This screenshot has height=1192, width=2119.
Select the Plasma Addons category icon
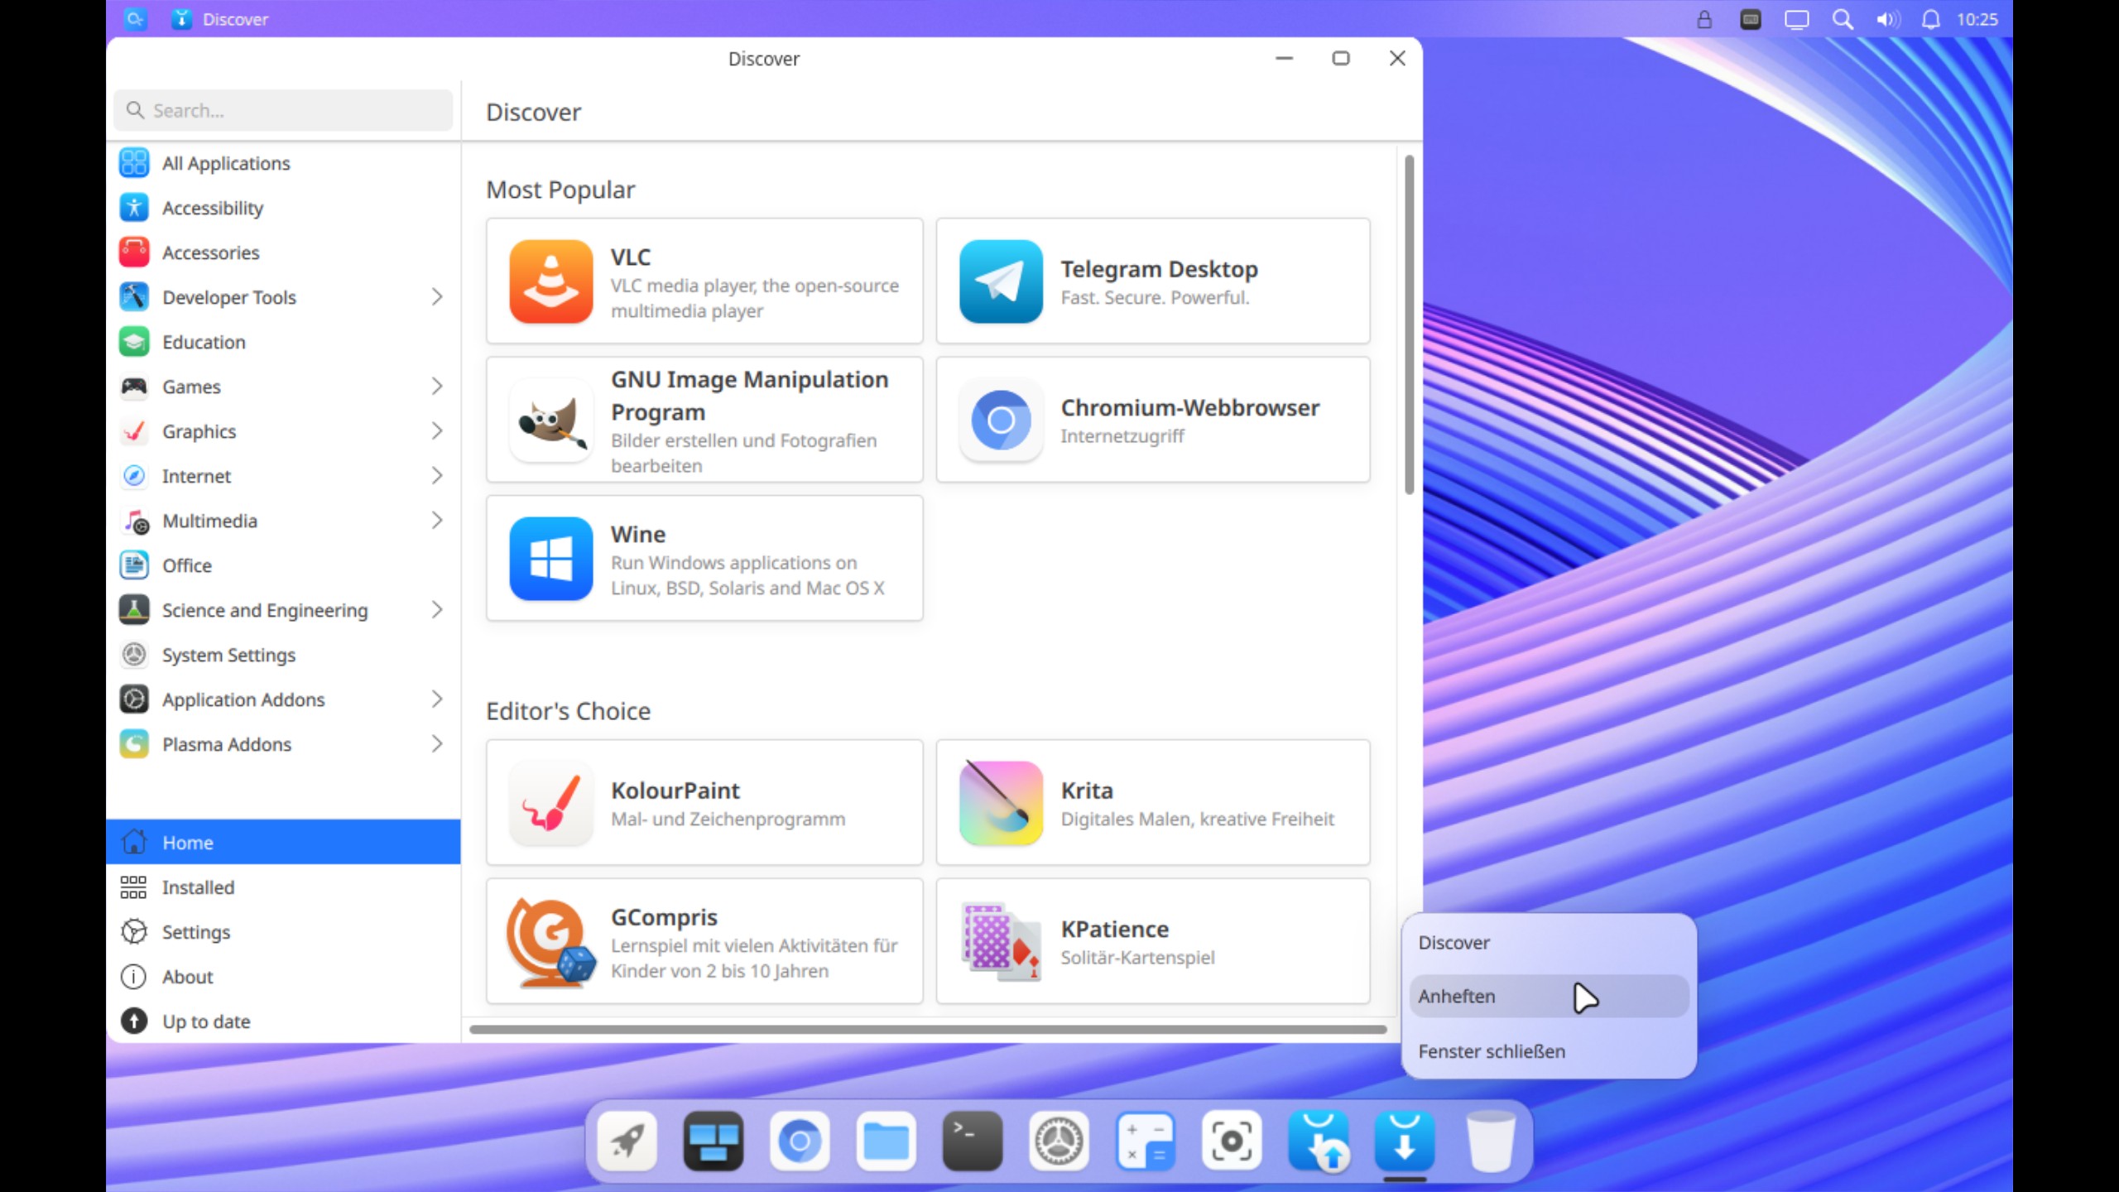point(134,744)
